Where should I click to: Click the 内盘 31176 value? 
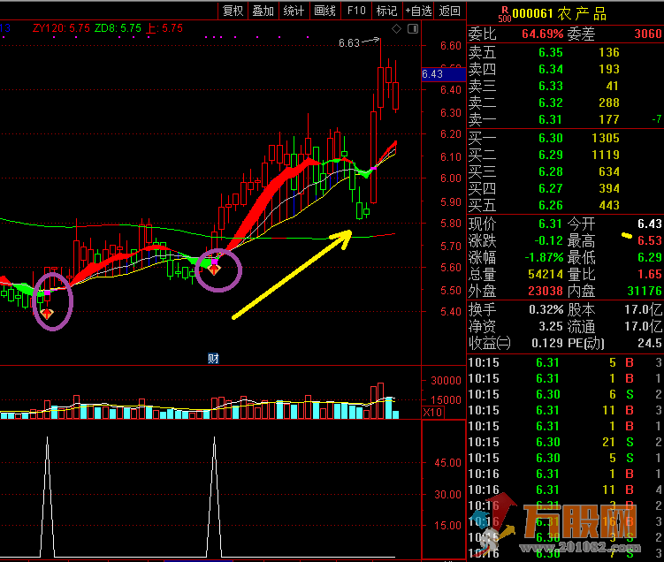645,291
